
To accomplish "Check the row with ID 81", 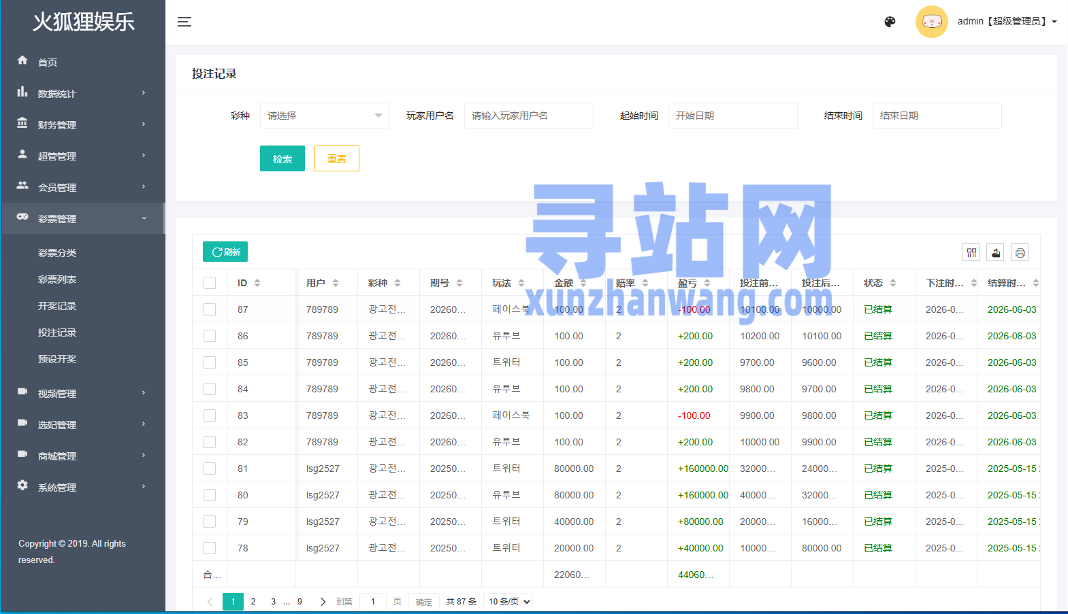I will pos(210,468).
